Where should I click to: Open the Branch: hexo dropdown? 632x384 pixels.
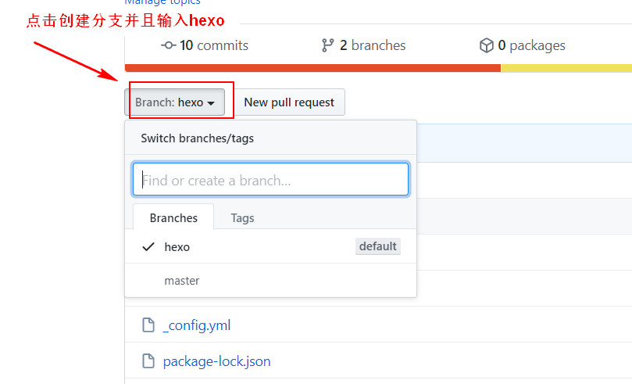point(174,102)
